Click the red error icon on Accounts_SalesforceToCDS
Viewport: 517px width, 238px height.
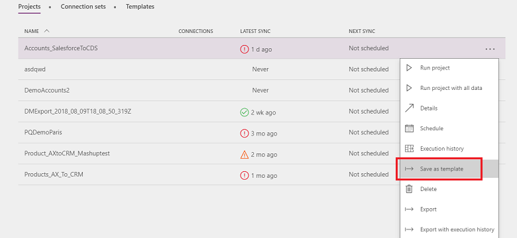245,50
